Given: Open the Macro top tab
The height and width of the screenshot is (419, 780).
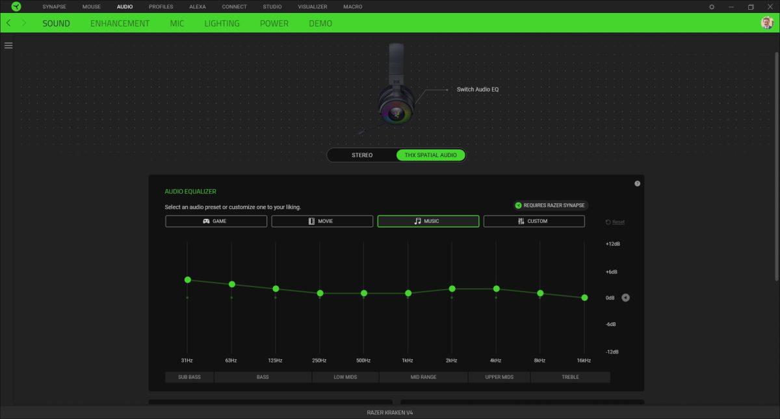Looking at the screenshot, I should [354, 6].
